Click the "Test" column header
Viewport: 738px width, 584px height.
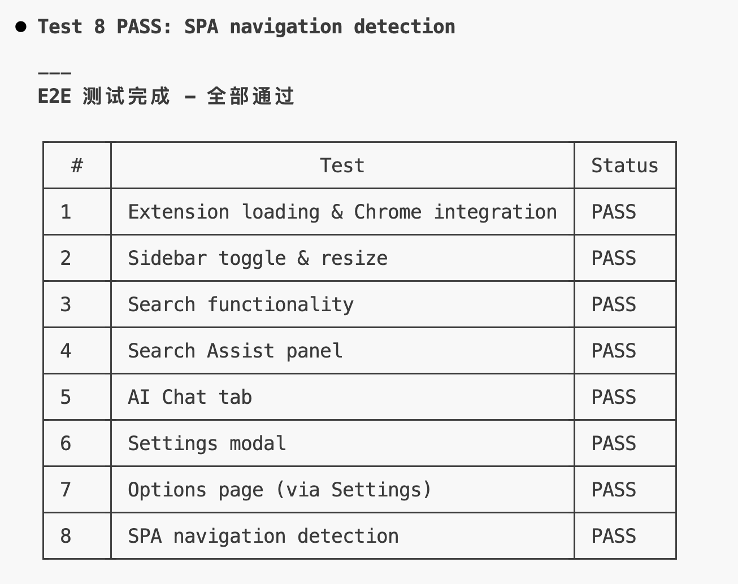click(x=342, y=165)
